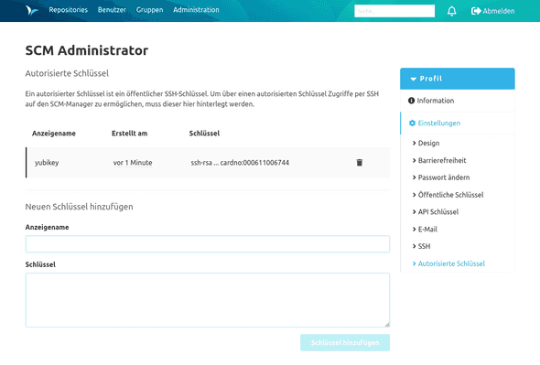The image size is (540, 365).
Task: Click the Einstellungen gear icon
Action: [x=412, y=123]
